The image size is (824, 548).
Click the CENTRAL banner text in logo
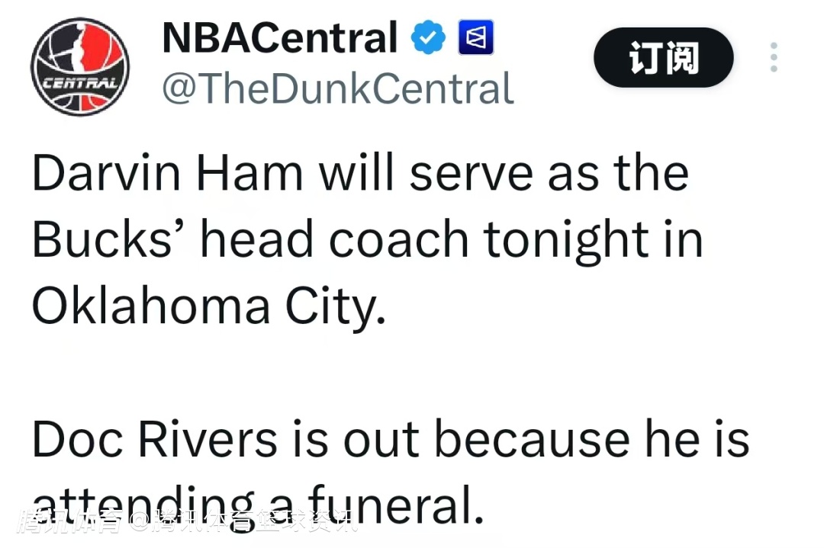pyautogui.click(x=79, y=82)
